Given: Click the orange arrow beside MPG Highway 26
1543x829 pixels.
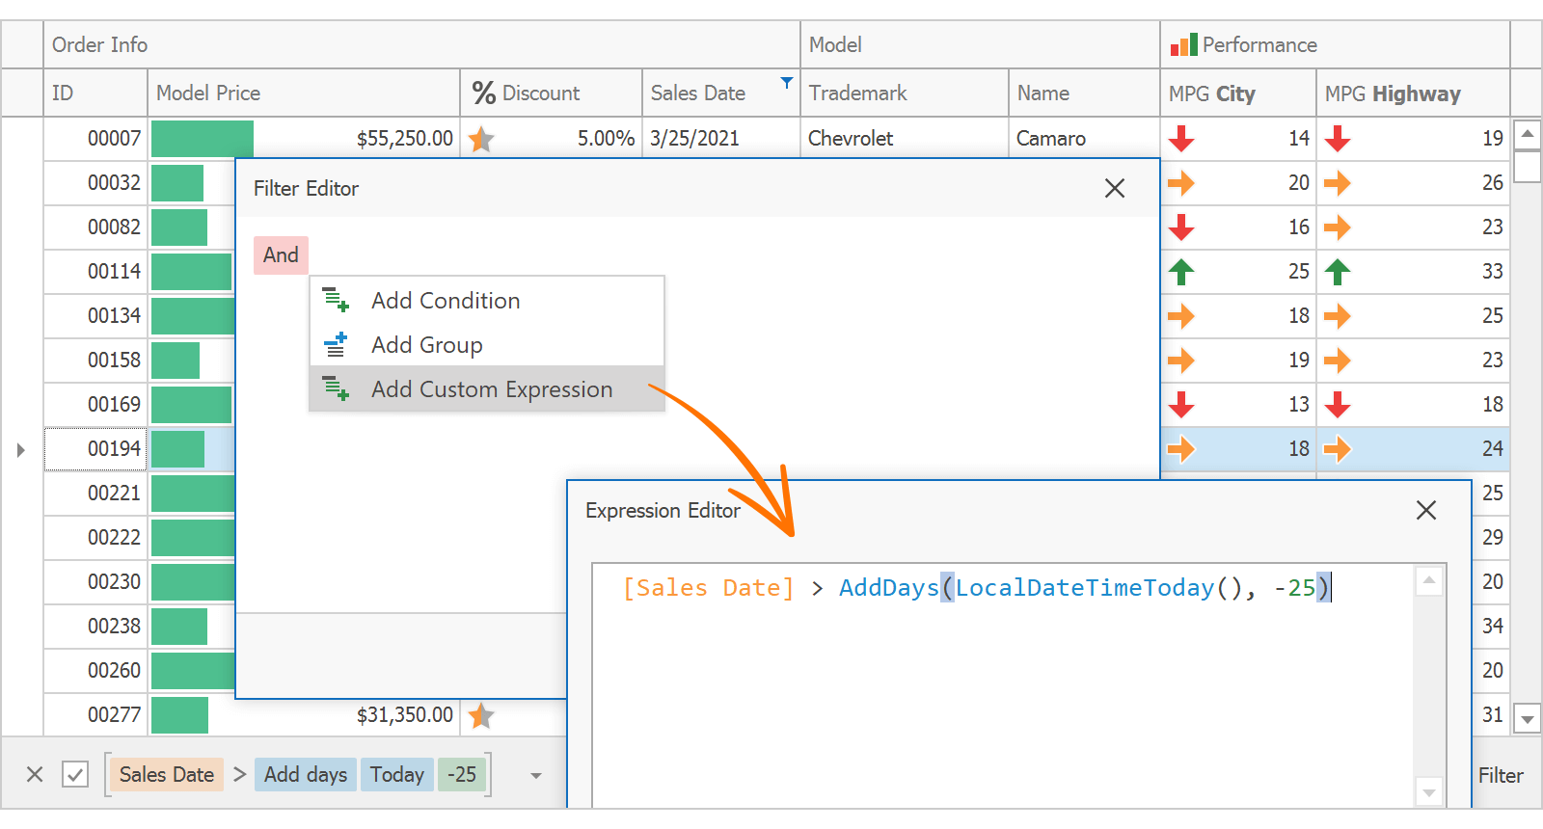Looking at the screenshot, I should tap(1338, 183).
